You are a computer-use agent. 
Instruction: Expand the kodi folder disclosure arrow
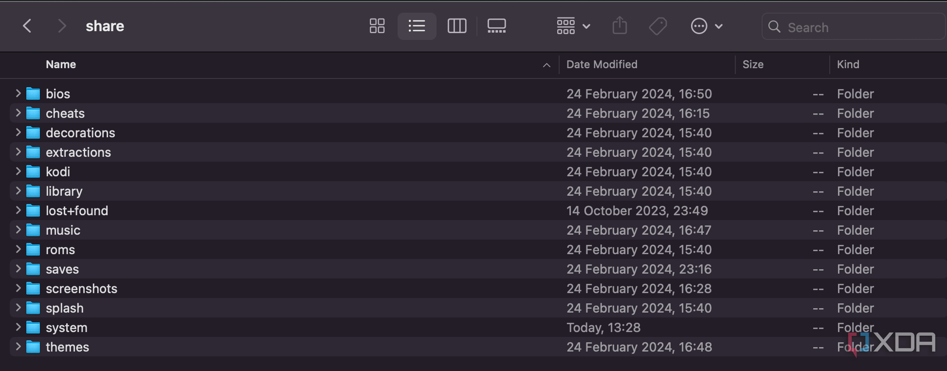tap(18, 171)
